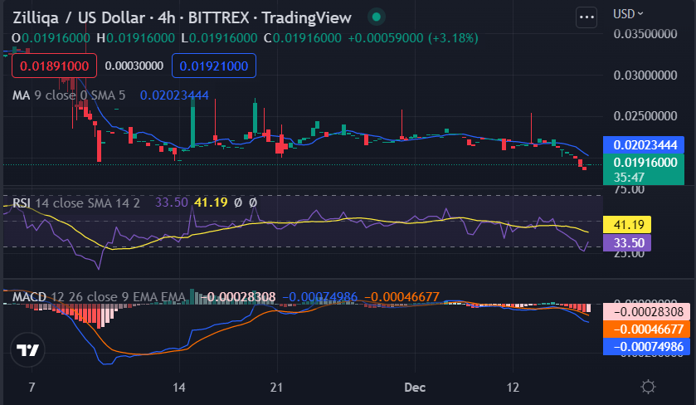Click the blue buy price 0.01921000 button
696x405 pixels.
214,66
